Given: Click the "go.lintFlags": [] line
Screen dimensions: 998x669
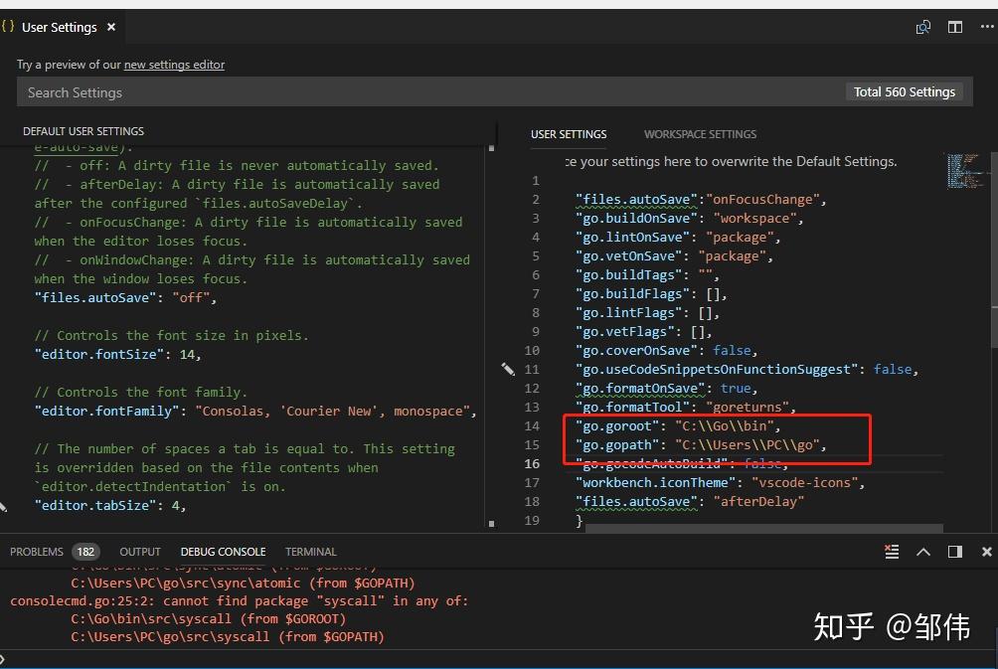Looking at the screenshot, I should pos(647,312).
